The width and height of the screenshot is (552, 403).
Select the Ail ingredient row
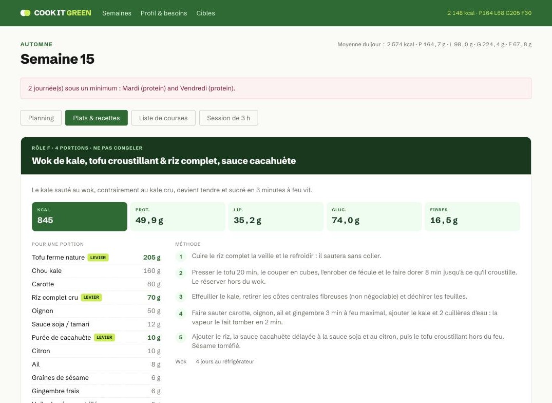point(96,364)
